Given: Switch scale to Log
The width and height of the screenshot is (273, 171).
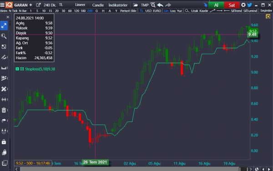Looking at the screenshot, I should [x=173, y=11].
